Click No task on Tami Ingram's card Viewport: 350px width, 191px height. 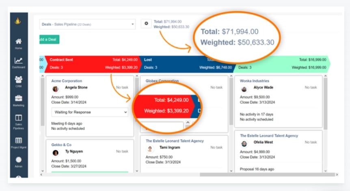(216, 148)
